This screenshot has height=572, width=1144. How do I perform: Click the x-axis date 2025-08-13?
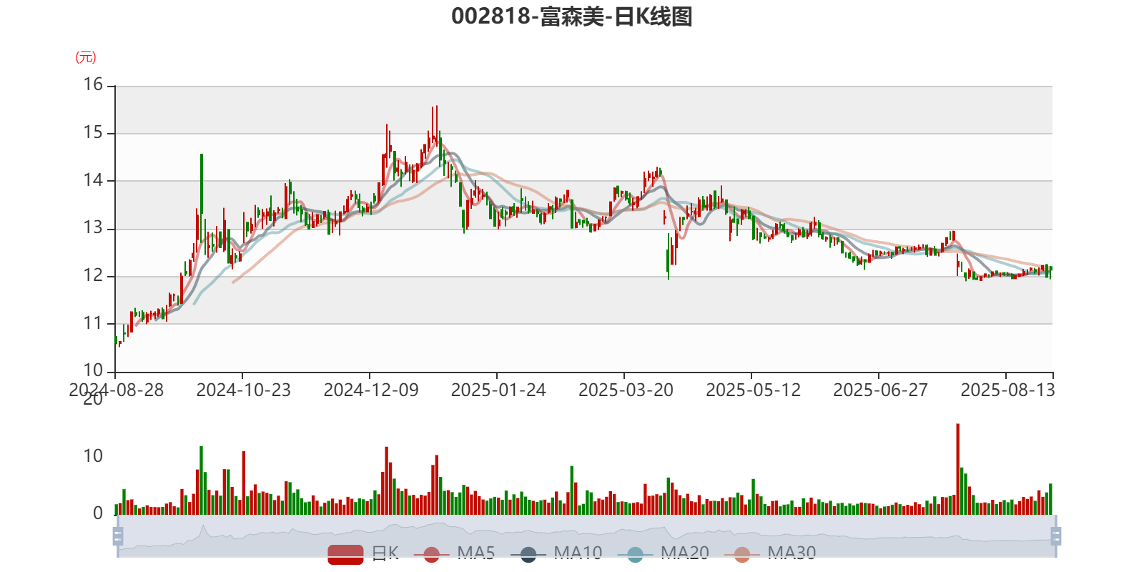[x=1007, y=390]
